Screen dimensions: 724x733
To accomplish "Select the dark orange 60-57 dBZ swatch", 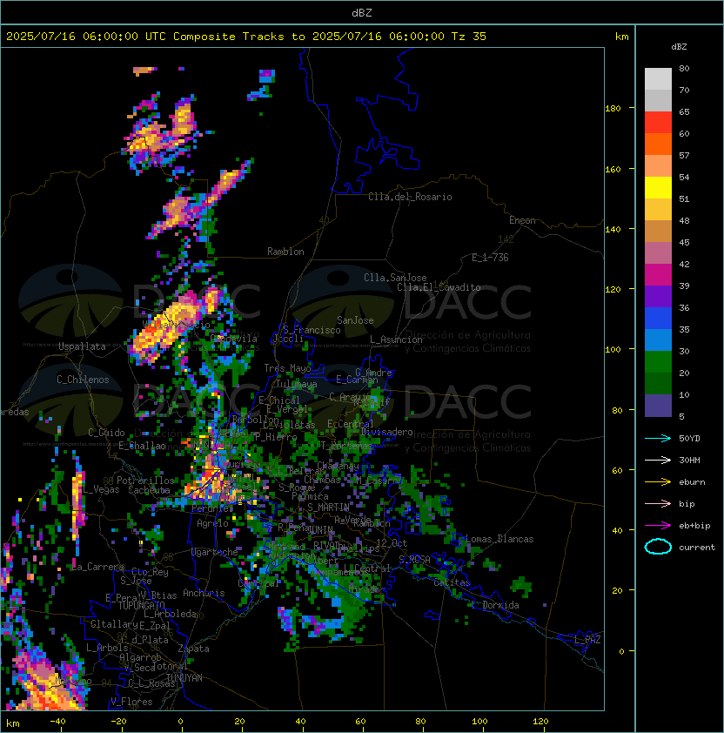I will tap(658, 144).
